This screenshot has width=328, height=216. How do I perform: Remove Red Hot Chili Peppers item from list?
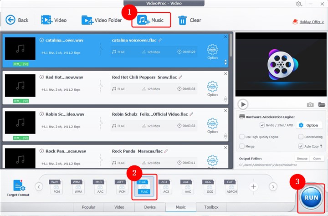pos(225,74)
